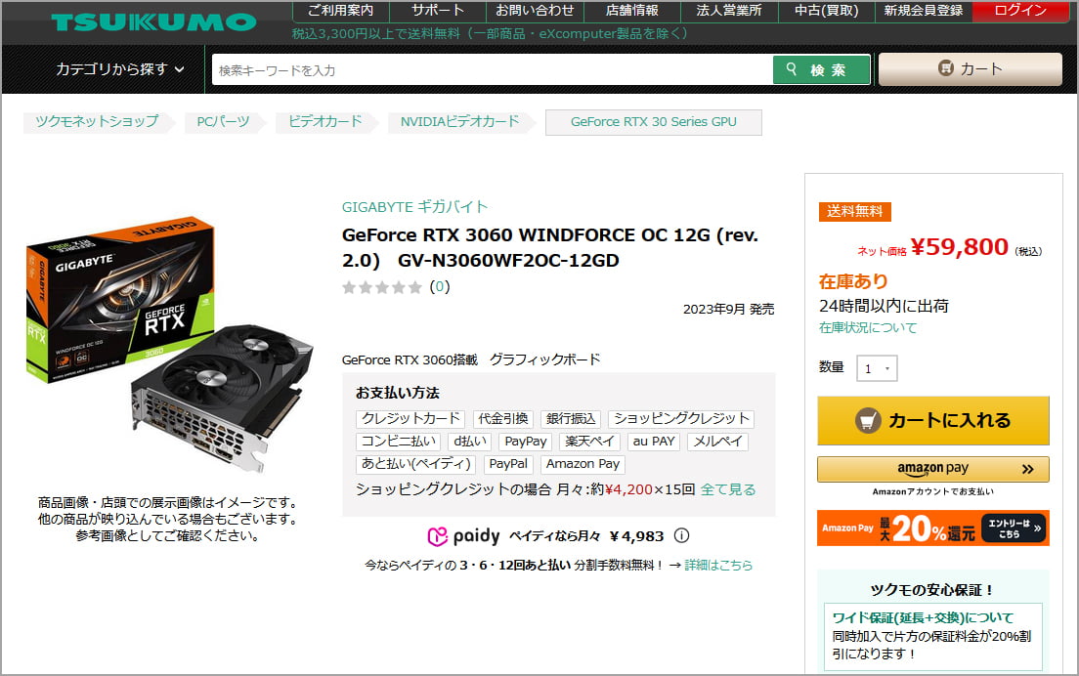Click the 代金引換 payment tag

pos(503,419)
